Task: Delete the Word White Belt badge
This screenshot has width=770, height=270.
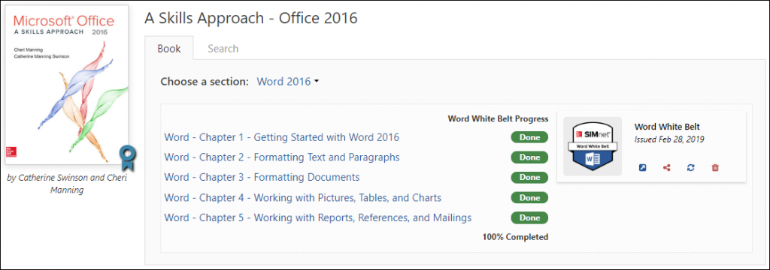Action: [715, 167]
